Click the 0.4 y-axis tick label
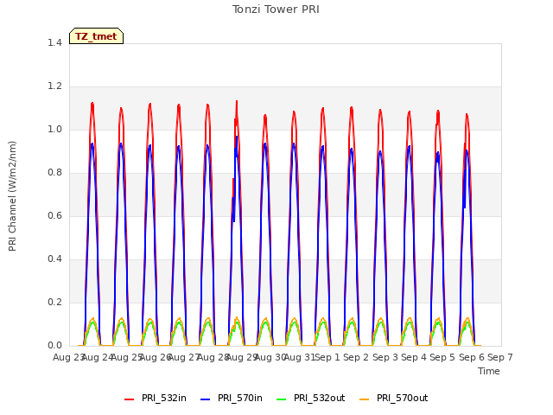 pos(54,259)
